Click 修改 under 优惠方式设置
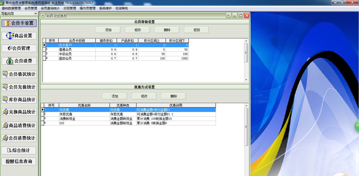The image size is (359, 176). pyautogui.click(x=144, y=96)
